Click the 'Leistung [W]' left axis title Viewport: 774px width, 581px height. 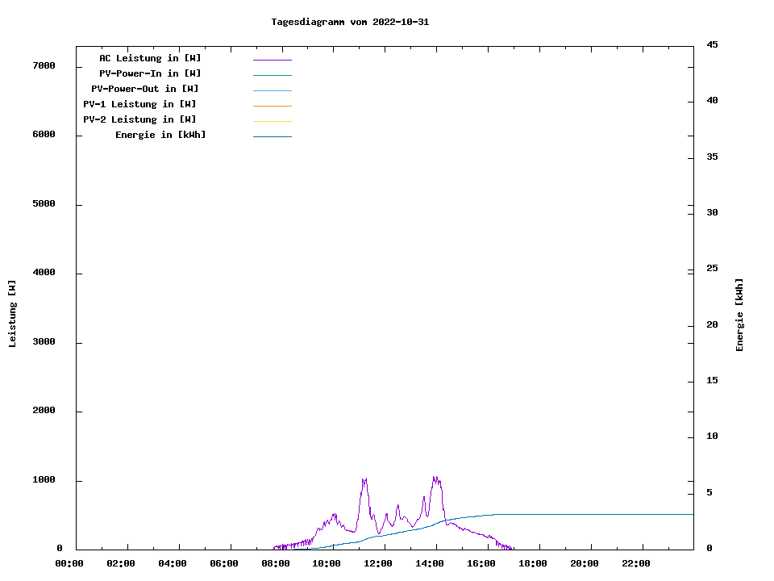tap(12, 314)
